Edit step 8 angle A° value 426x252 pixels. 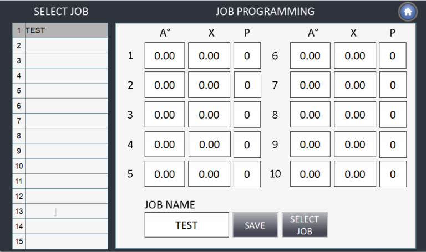coord(310,115)
